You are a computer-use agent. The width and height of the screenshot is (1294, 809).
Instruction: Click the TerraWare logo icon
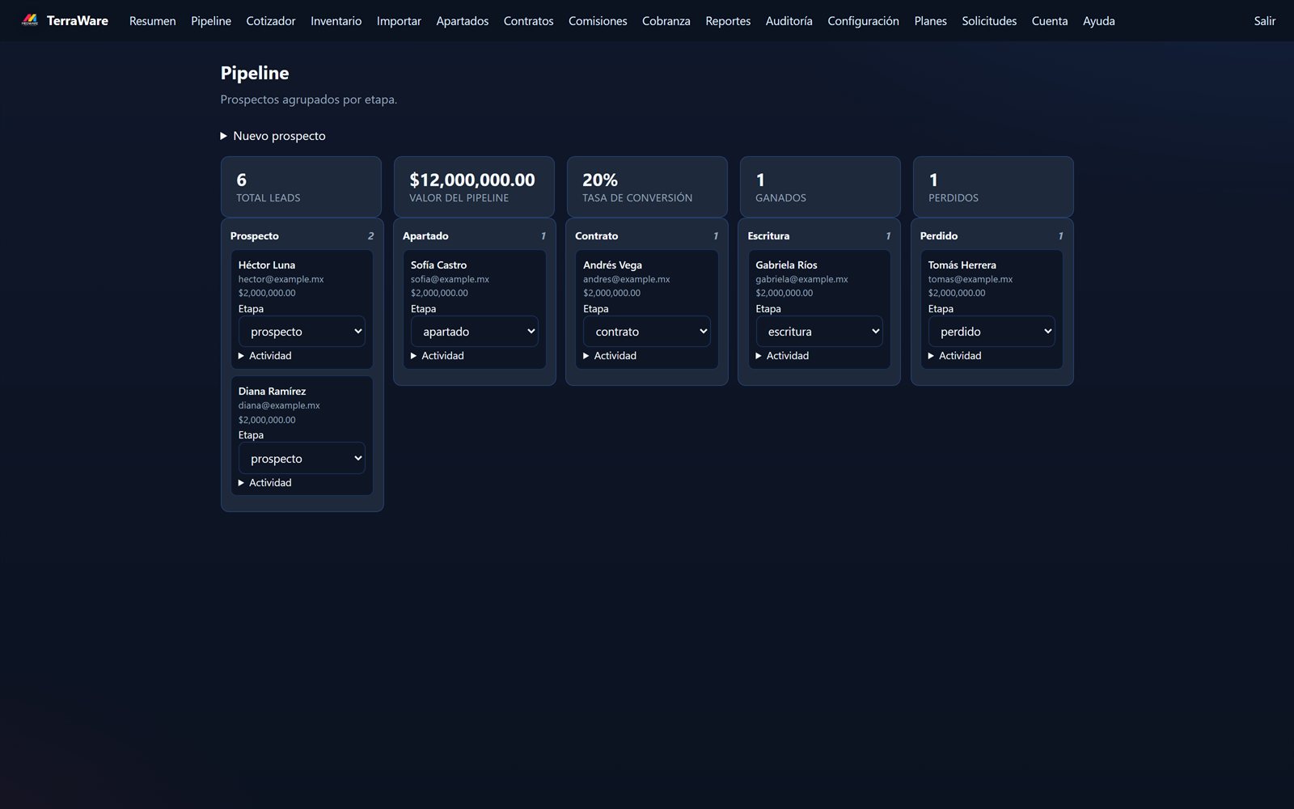point(30,20)
